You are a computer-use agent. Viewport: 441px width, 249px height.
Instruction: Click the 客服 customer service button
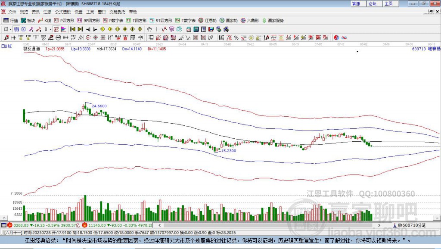[356, 3]
